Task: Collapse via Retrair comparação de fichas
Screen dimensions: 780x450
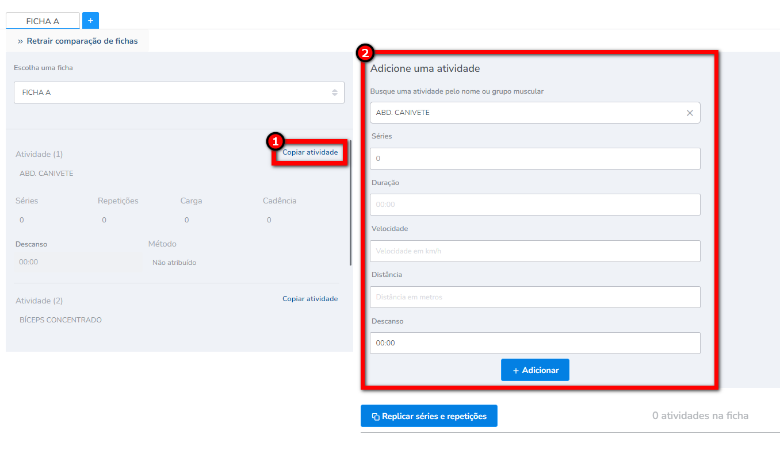Action: pos(78,41)
